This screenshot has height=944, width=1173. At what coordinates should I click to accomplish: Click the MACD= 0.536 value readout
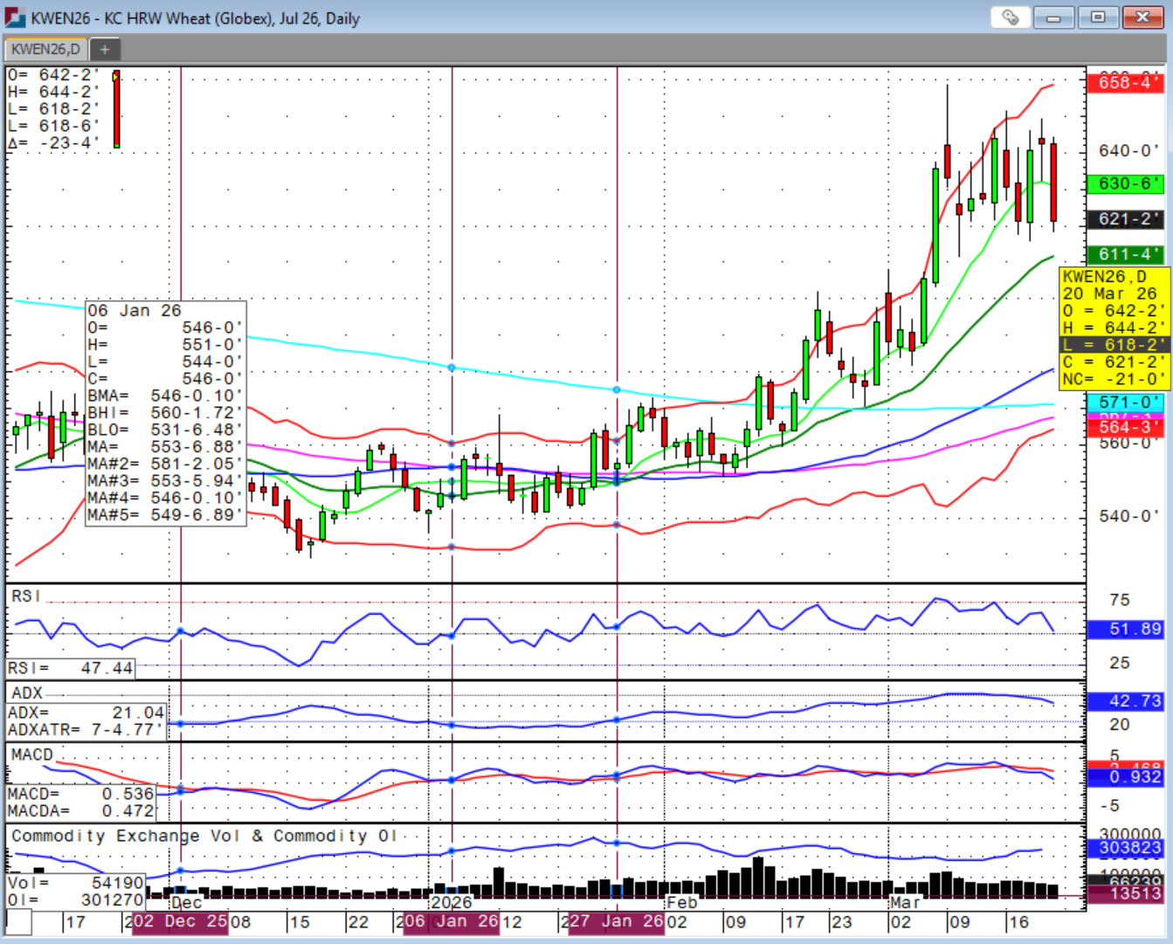(x=81, y=794)
